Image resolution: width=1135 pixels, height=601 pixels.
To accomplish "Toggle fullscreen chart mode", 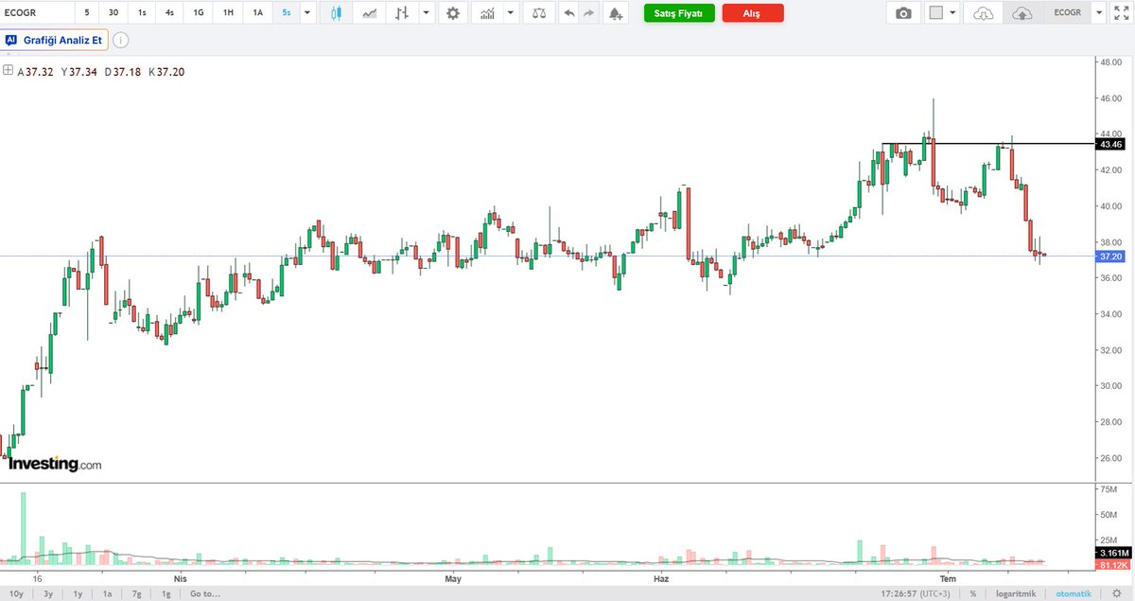I will point(1121,13).
